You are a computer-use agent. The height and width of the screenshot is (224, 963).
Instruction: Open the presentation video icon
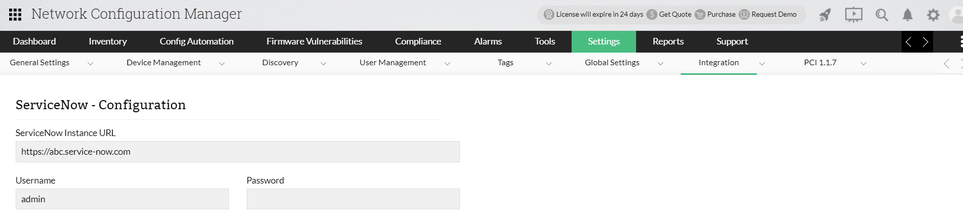pos(854,15)
